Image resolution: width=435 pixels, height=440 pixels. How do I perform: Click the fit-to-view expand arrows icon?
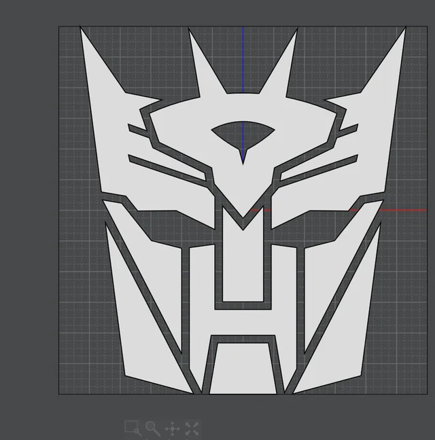click(192, 428)
